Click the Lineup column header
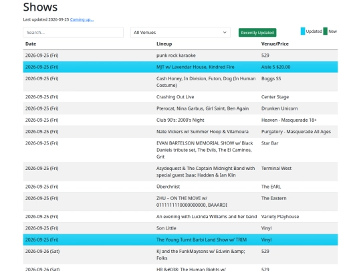The image size is (361, 271). click(x=164, y=43)
